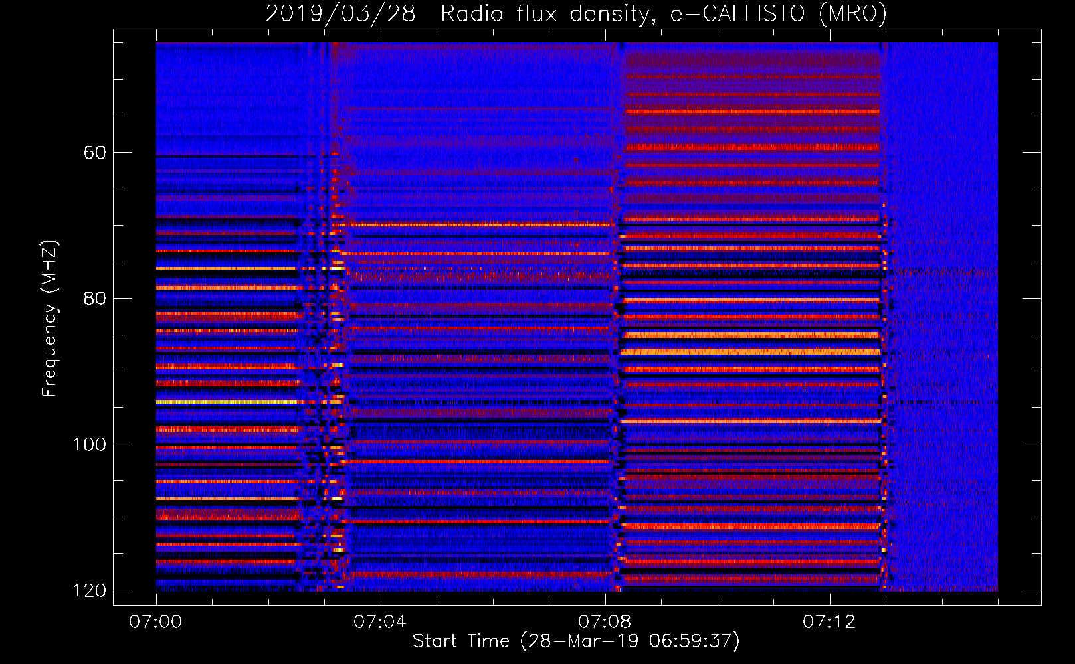Click the '07:04' time tick label

[380, 622]
